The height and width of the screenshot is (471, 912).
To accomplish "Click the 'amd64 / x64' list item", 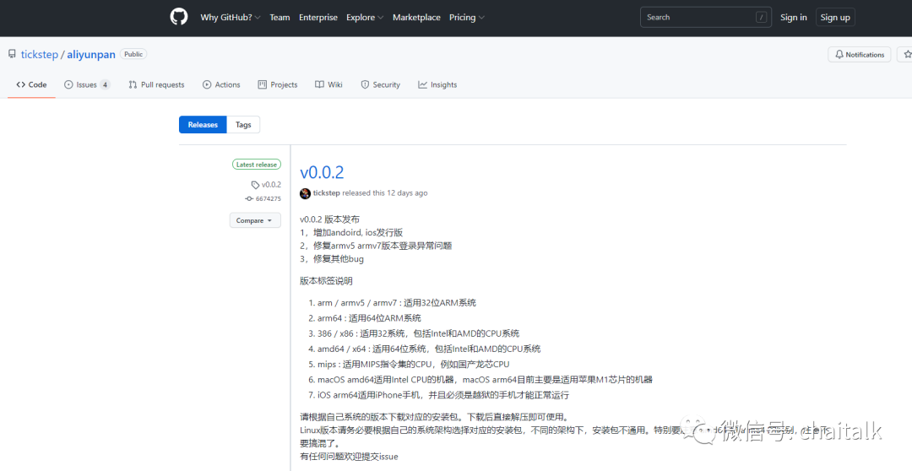I will coord(429,349).
